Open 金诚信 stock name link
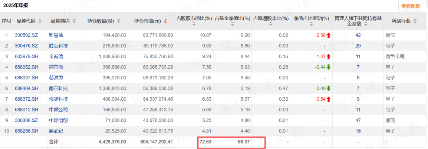The image size is (428, 149). (x=56, y=56)
